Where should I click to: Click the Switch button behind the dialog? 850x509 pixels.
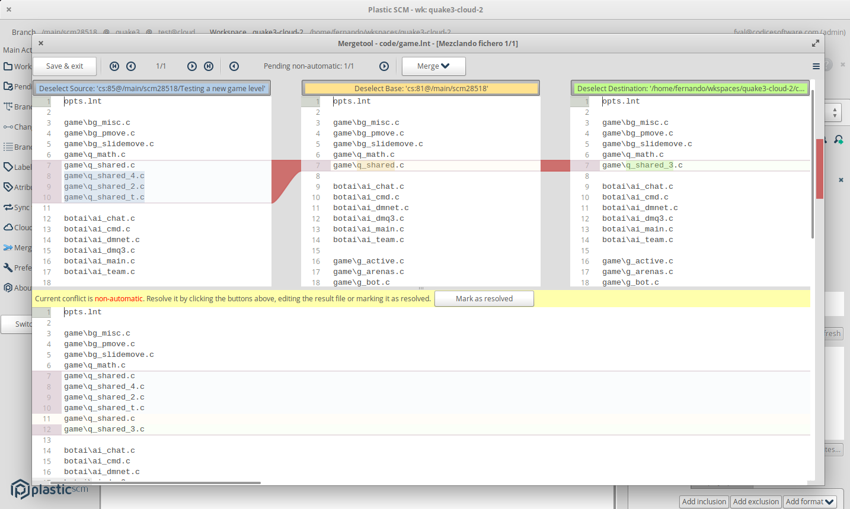point(17,324)
